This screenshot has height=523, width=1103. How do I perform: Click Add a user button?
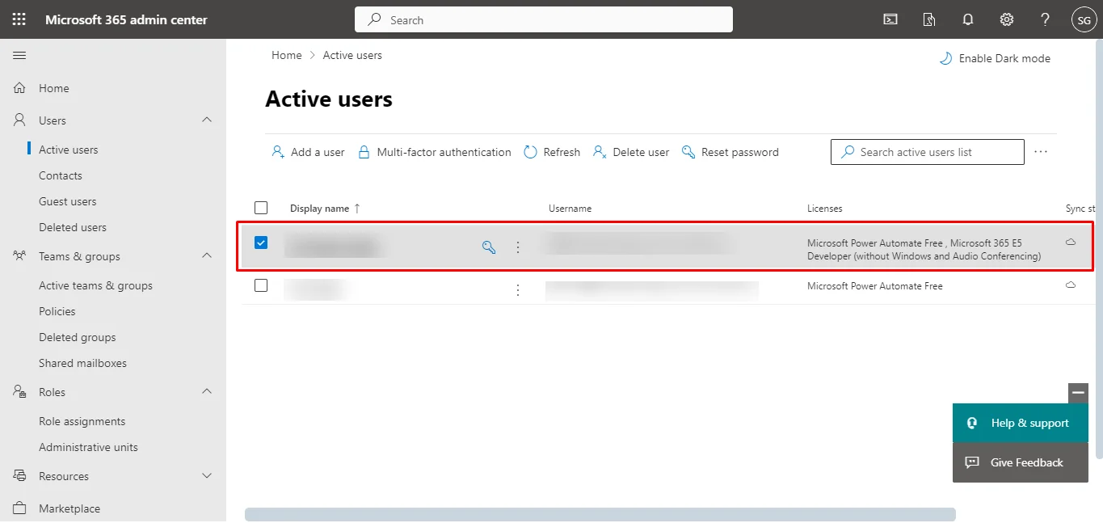point(308,152)
